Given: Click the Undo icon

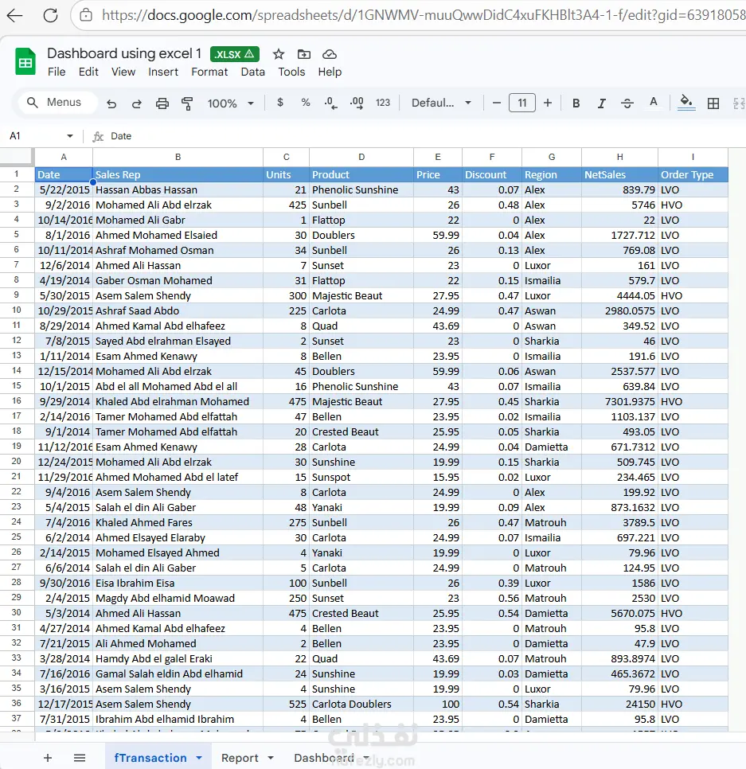Looking at the screenshot, I should tap(111, 103).
